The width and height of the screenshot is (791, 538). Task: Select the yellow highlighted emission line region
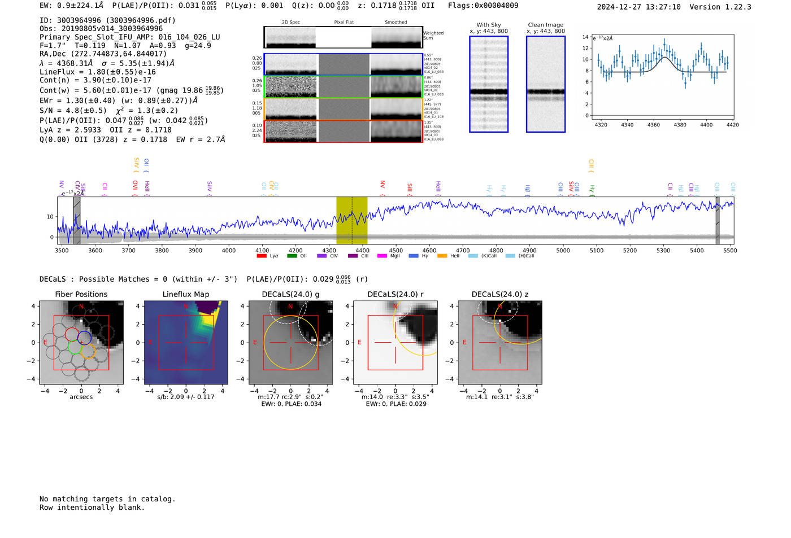tap(352, 220)
